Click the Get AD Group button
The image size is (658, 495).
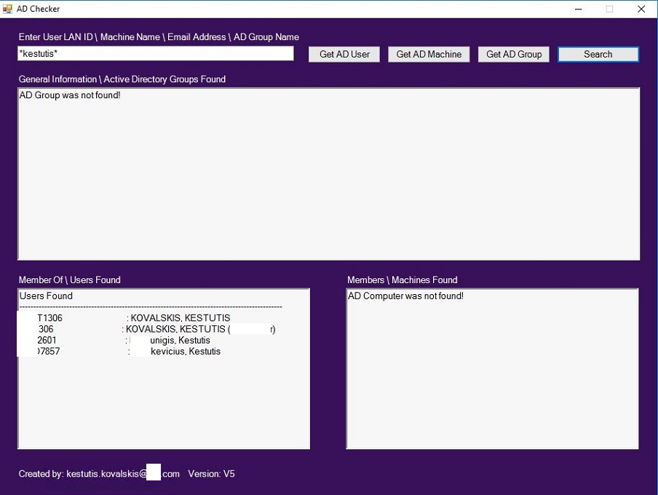coord(514,54)
